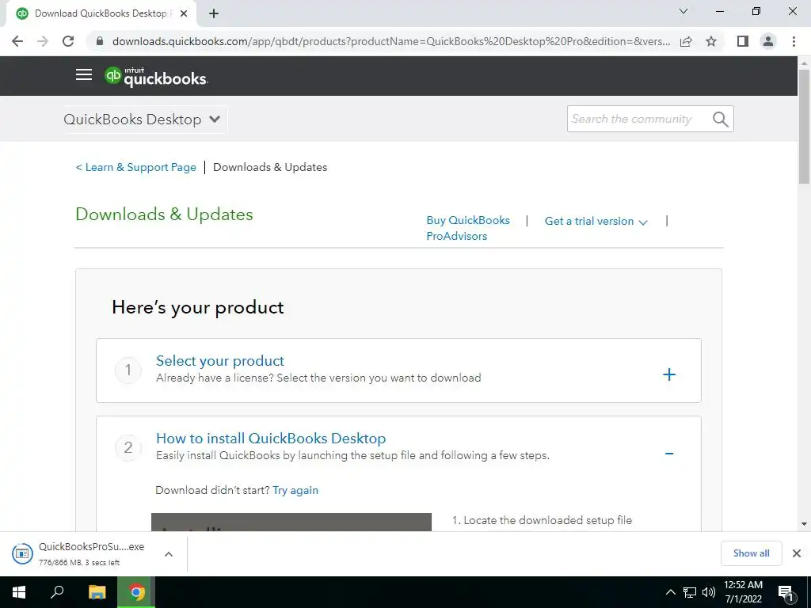This screenshot has width=811, height=608.
Task: Open Windows Start menu
Action: tap(19, 592)
